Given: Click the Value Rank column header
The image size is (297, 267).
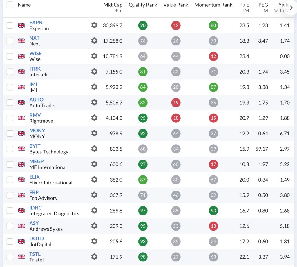Looking at the screenshot, I should [x=175, y=5].
